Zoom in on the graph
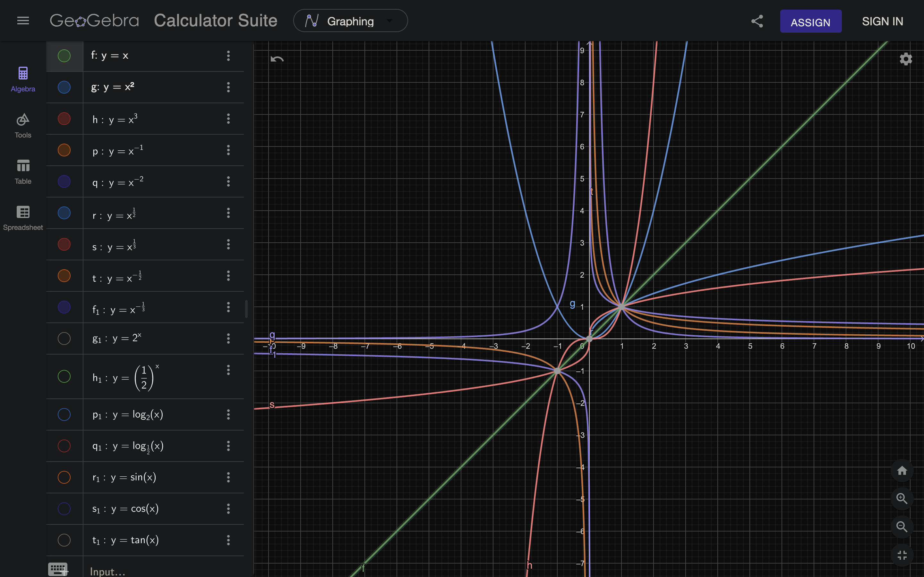The height and width of the screenshot is (577, 924). (x=902, y=498)
